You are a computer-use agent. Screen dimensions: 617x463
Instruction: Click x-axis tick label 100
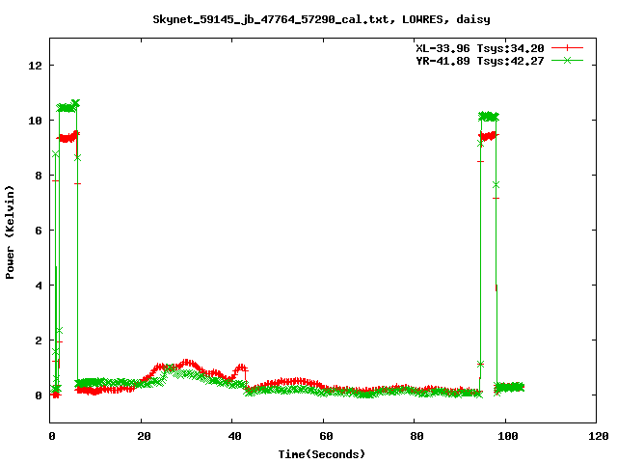tap(508, 436)
